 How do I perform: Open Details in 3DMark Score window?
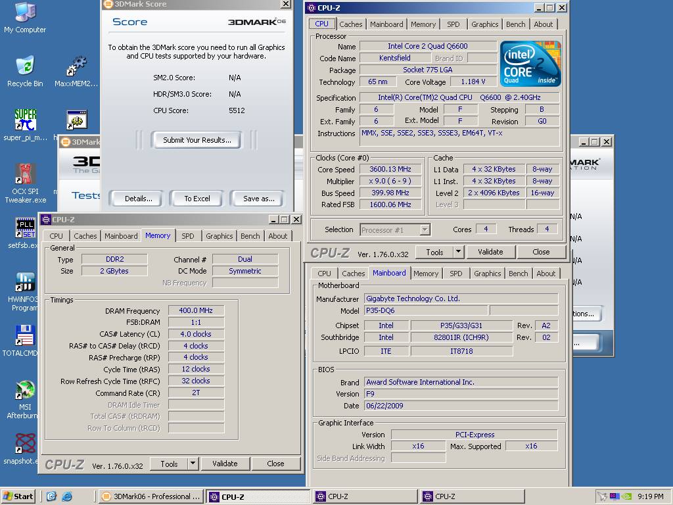(138, 199)
